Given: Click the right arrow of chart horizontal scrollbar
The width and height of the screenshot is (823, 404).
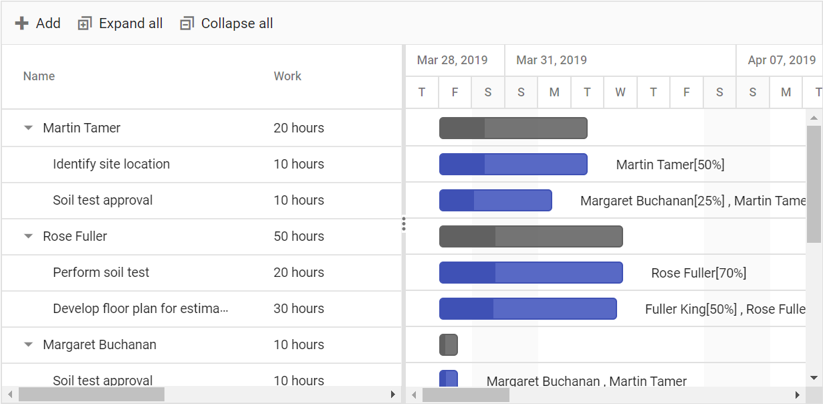Looking at the screenshot, I should [797, 395].
